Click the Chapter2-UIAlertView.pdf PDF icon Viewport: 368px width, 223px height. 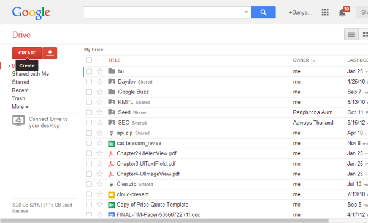point(111,153)
